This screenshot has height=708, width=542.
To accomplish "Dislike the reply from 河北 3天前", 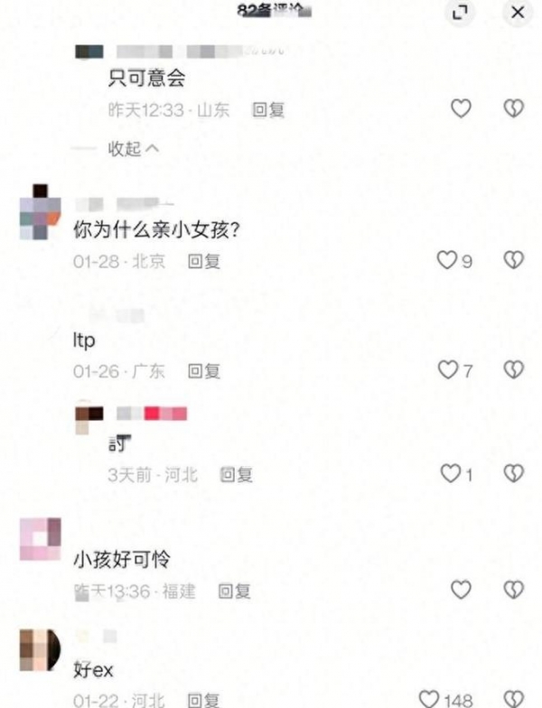I will [513, 473].
